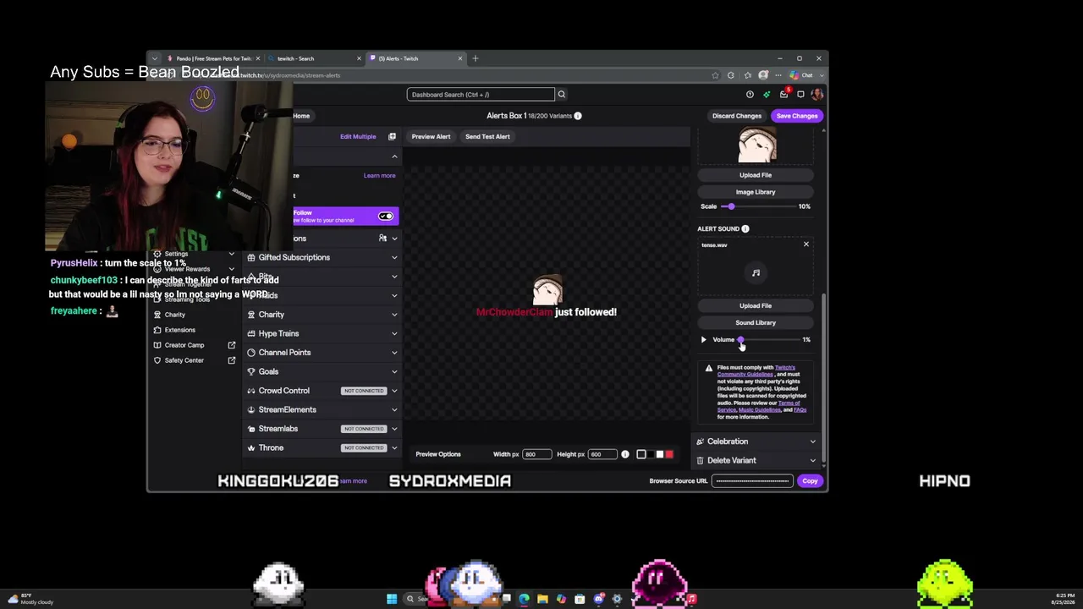Click the info icon next to ALERT SOUND

[x=745, y=228]
